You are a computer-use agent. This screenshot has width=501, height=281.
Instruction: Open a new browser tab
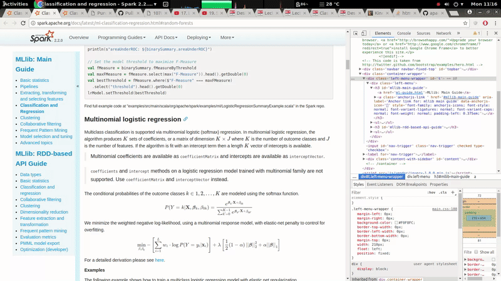pos(453,13)
